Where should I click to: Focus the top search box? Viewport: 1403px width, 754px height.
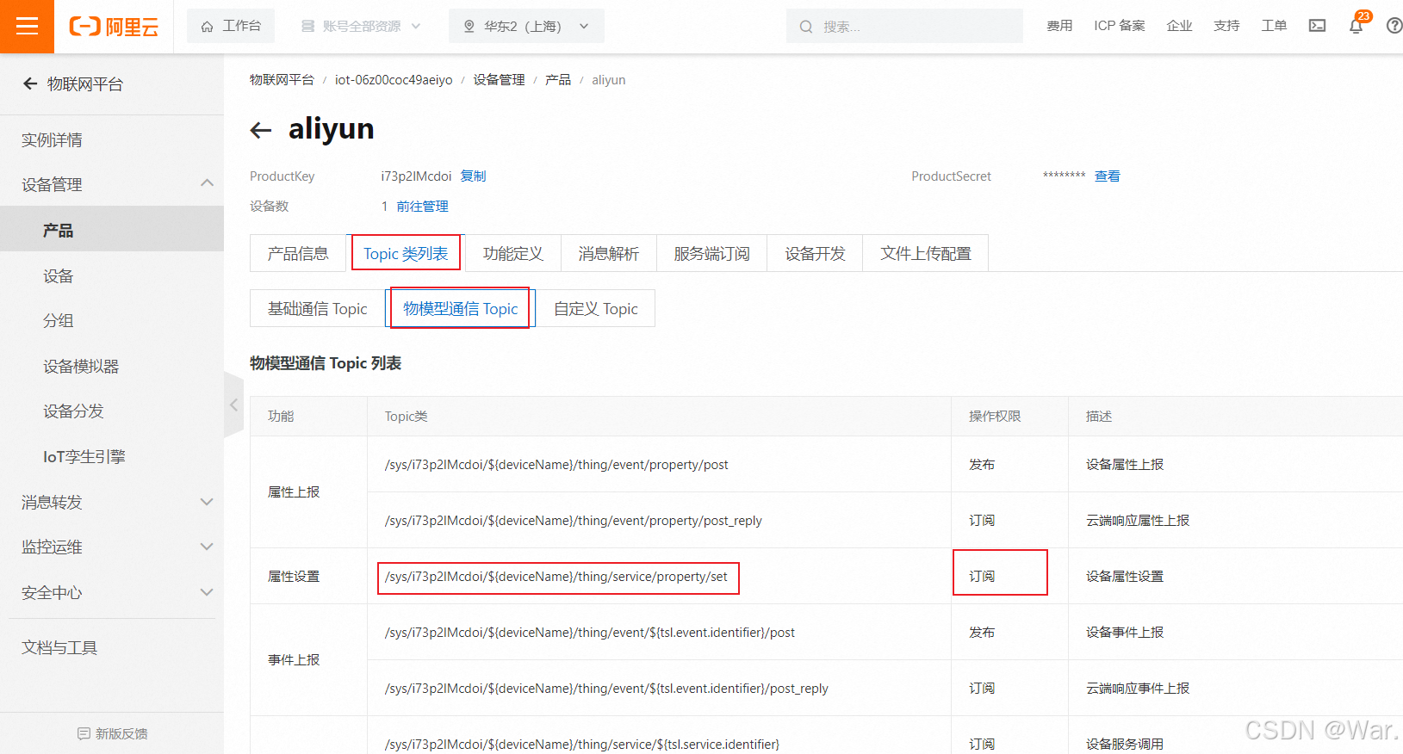point(904,26)
